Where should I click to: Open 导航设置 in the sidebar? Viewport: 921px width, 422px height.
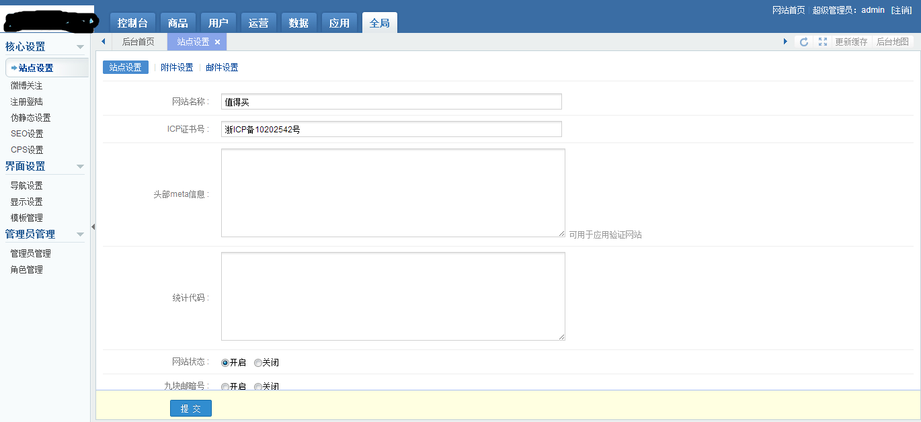tap(26, 186)
